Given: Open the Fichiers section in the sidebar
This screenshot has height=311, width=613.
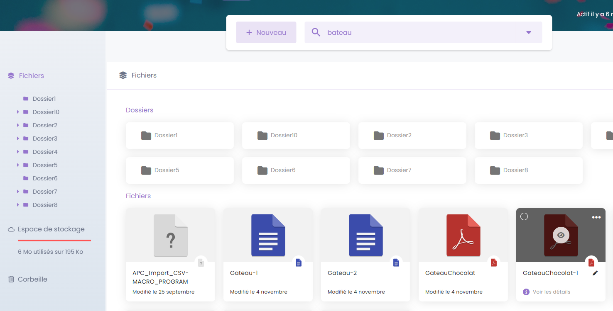Looking at the screenshot, I should click(31, 75).
